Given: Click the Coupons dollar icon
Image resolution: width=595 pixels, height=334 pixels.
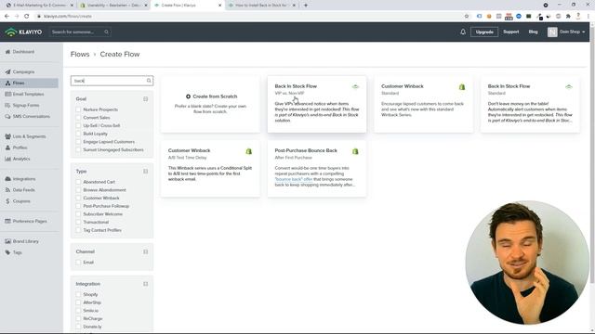Looking at the screenshot, I should click(x=8, y=201).
